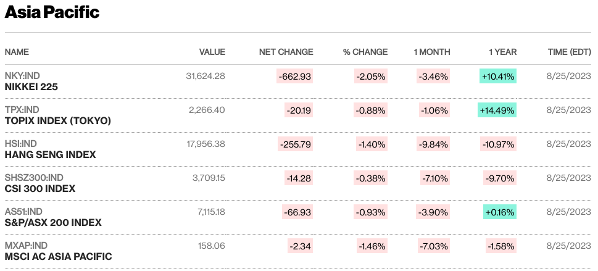
Task: Click the HSI:IND ticker symbol
Action: (21, 144)
